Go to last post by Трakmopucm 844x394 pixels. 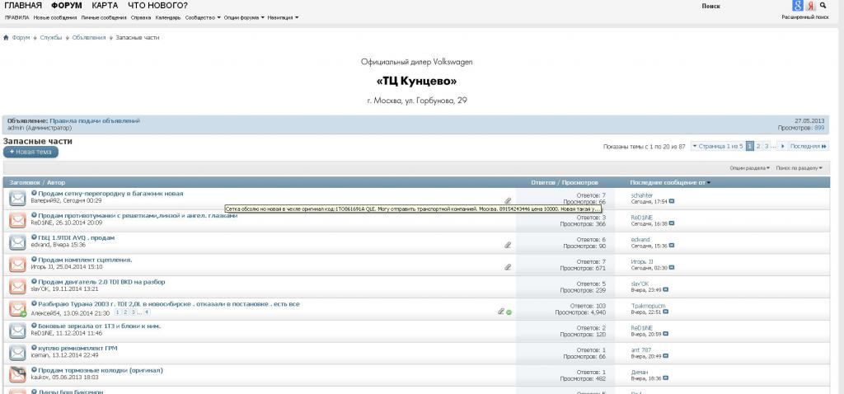point(666,312)
